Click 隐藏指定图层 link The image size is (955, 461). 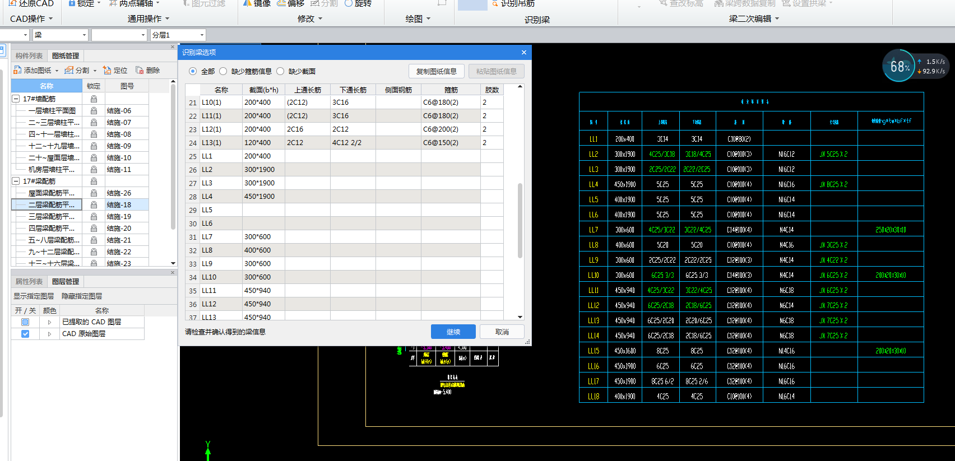click(x=82, y=296)
